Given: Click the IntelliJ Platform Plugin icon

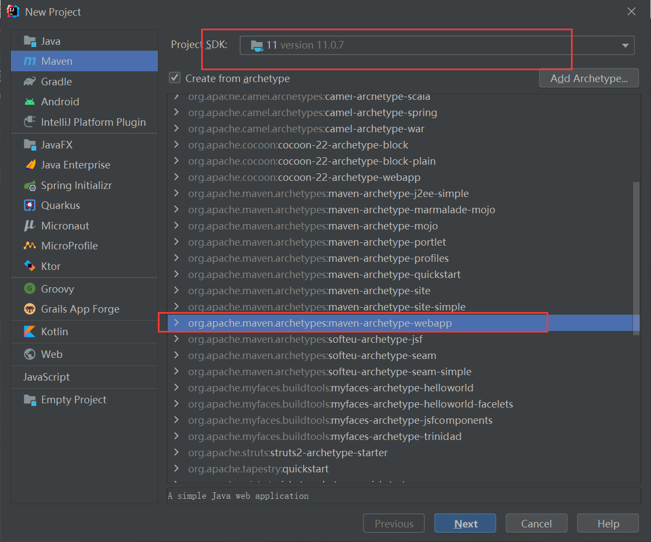Looking at the screenshot, I should click(x=30, y=122).
